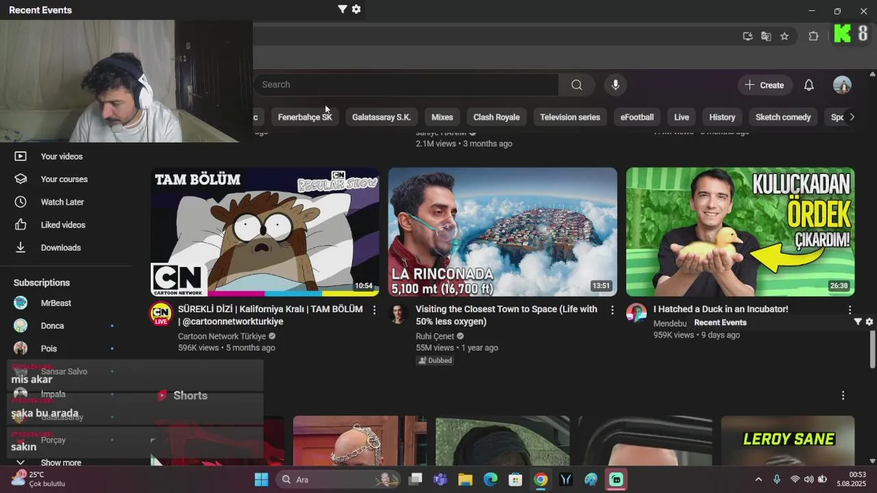The height and width of the screenshot is (493, 877).
Task: Open Microsoft Teams from the taskbar
Action: [x=440, y=479]
